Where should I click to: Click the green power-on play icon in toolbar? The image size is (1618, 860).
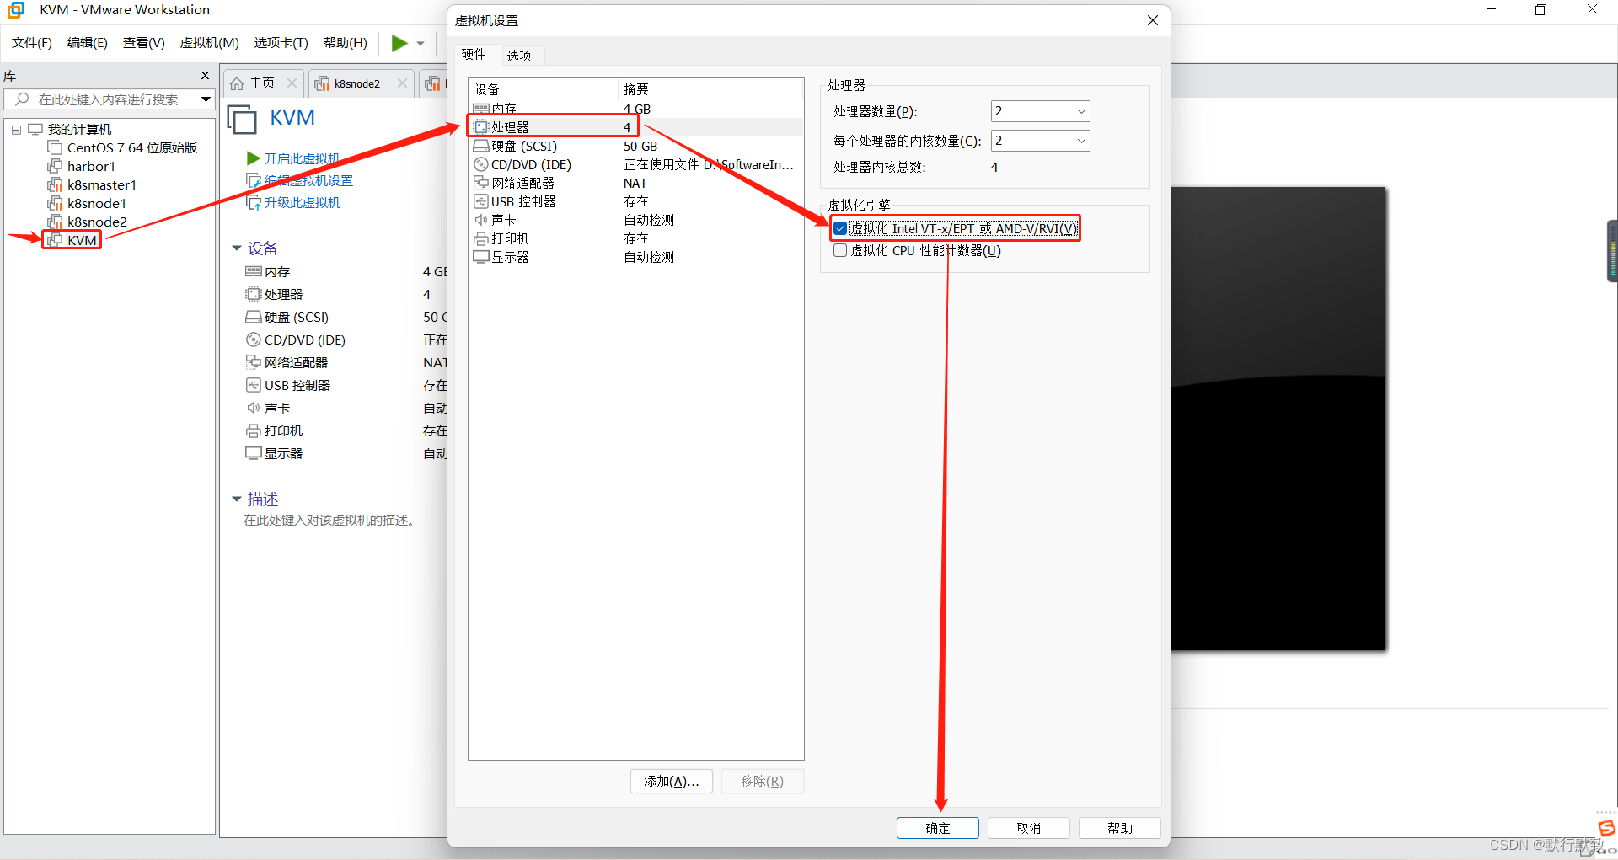point(399,43)
